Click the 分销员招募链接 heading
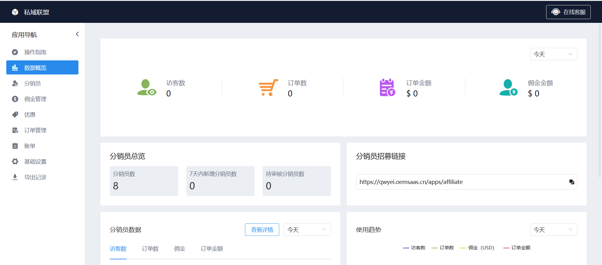The height and width of the screenshot is (265, 602). [x=381, y=156]
